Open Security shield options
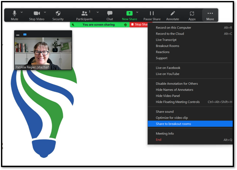Image resolution: width=237 pixels, height=170 pixels. click(58, 16)
